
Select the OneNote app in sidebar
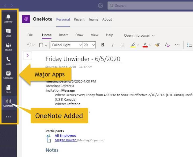8,103
